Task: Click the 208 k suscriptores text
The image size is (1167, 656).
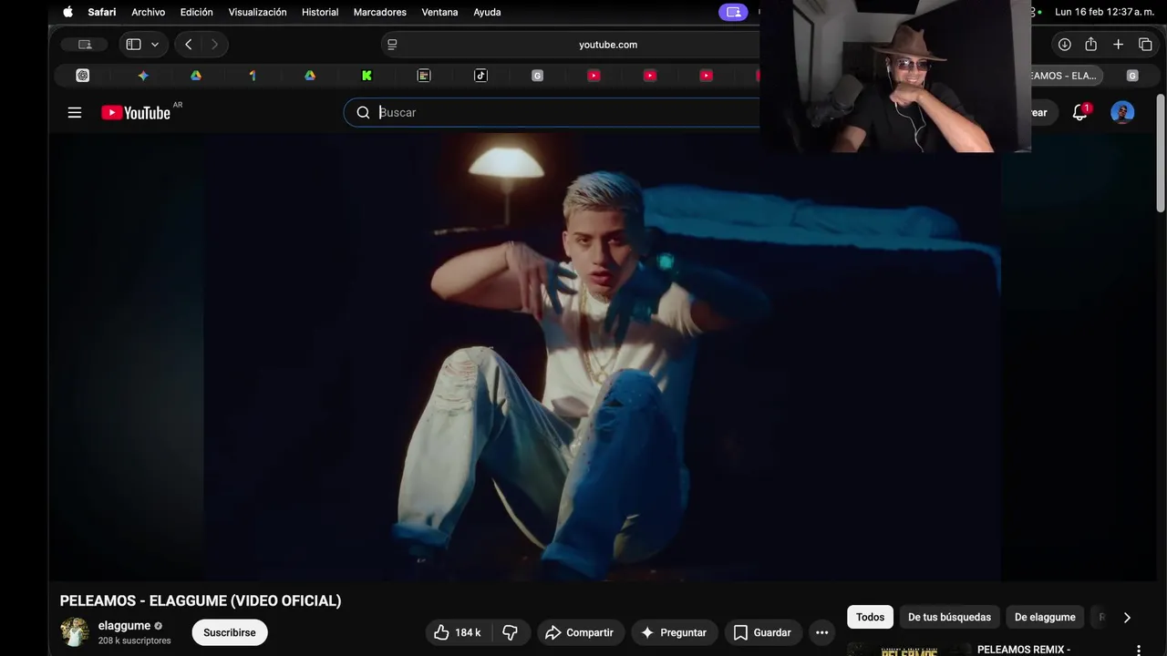Action: [x=134, y=641]
